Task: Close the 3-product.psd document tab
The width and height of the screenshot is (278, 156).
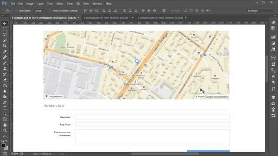Action: pyautogui.click(x=132, y=18)
